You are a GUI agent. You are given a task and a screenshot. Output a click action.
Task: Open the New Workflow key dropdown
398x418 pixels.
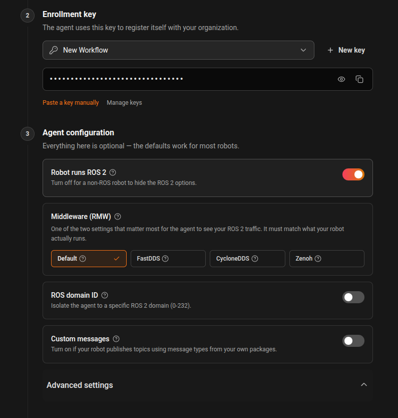[x=178, y=50]
